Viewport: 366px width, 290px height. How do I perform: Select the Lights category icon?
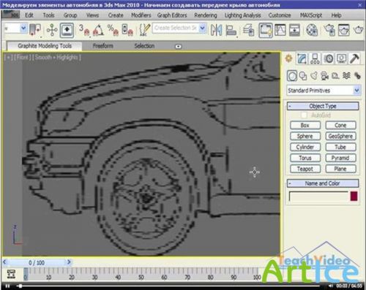coord(314,76)
